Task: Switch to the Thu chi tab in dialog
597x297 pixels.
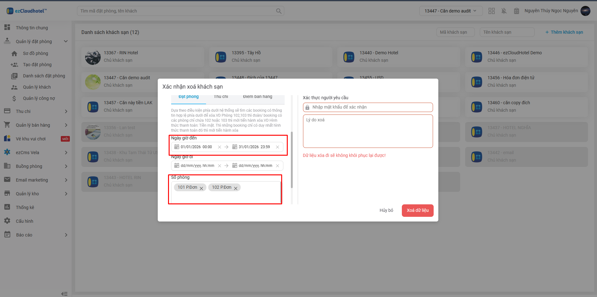Action: (221, 97)
